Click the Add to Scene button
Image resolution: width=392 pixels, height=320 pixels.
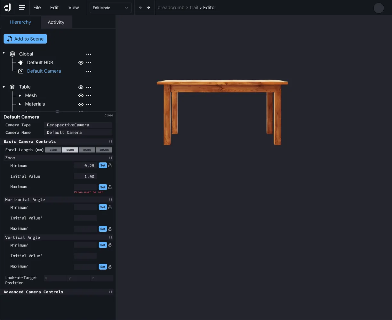(25, 39)
